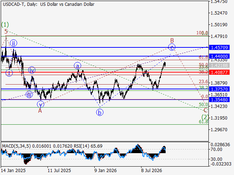Select the circled wave 'ii' label

(14, 43)
